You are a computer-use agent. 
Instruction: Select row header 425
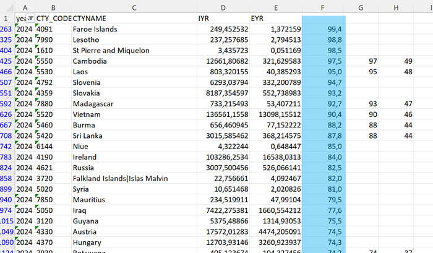(x=7, y=61)
